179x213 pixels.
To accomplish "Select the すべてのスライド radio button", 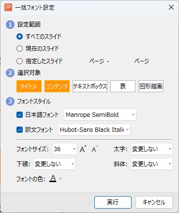I will tap(19, 37).
